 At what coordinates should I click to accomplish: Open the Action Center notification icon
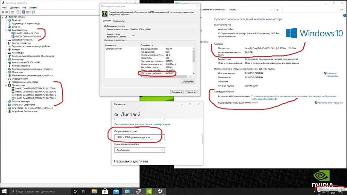[x=341, y=193]
